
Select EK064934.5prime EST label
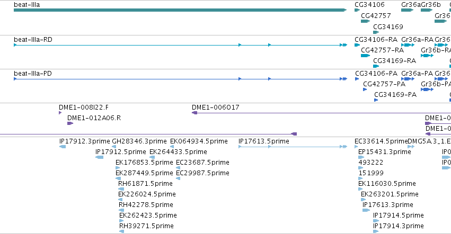(199, 141)
